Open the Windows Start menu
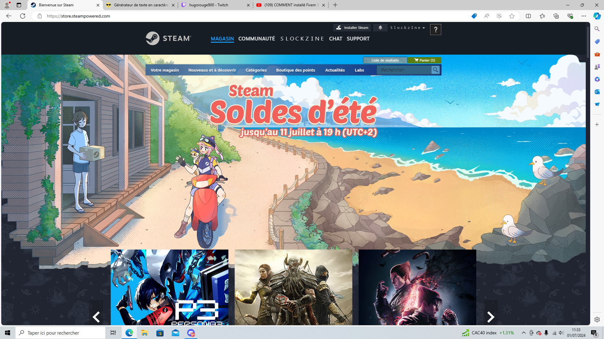604x339 pixels. 8,333
